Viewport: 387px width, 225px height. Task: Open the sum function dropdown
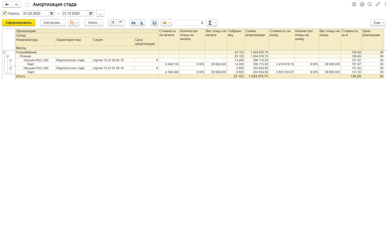coord(212,22)
